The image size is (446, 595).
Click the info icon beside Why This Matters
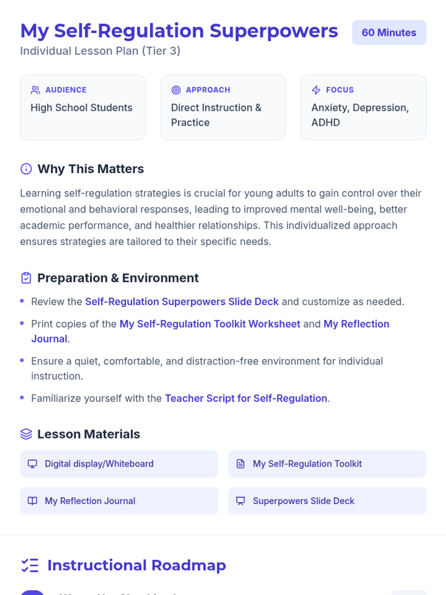click(26, 169)
